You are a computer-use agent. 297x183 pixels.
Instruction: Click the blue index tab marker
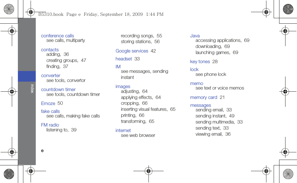click(x=27, y=76)
